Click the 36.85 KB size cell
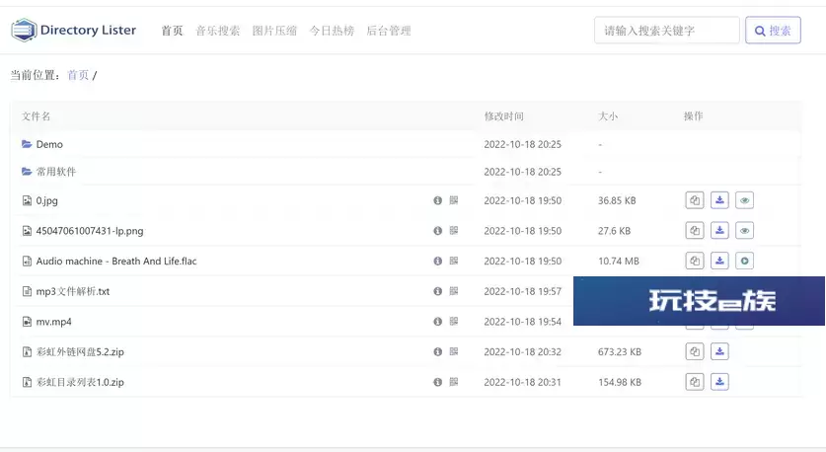 [617, 200]
